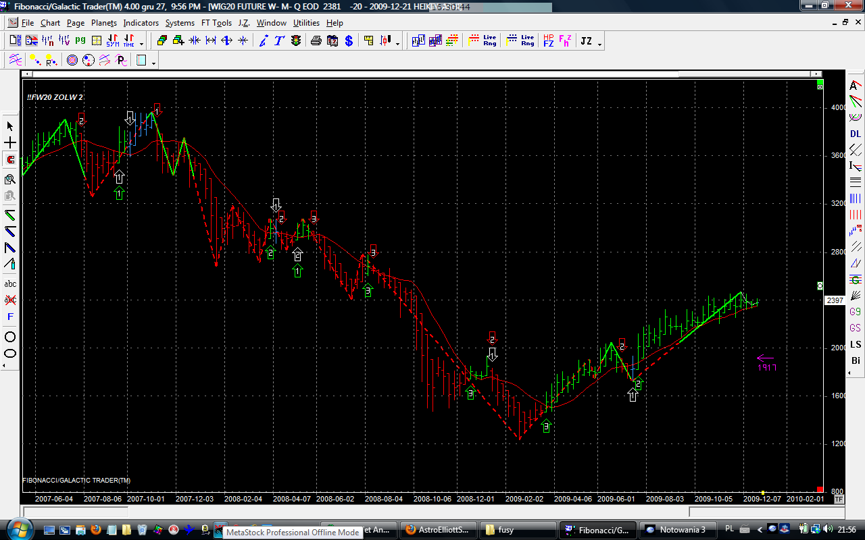This screenshot has height=540, width=865.
Task: Click the DL tool in right sidebar
Action: point(856,134)
